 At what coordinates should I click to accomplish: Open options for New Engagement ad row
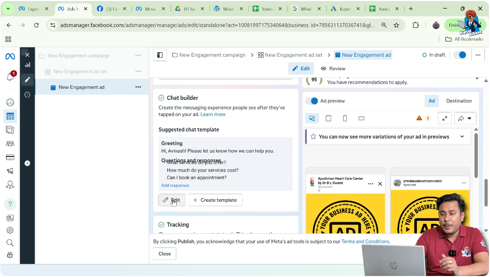tap(138, 87)
